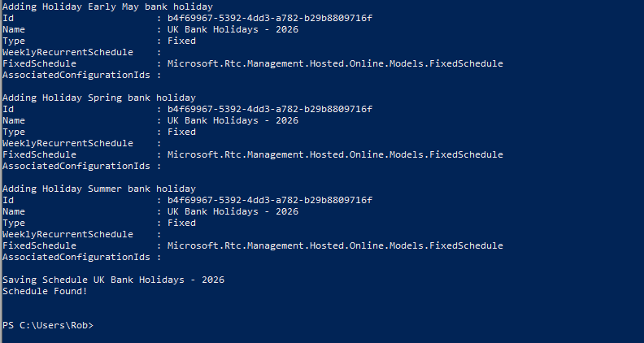Screen dimensions: 644x343
Task: Click the FixedSchedule model value under Spring bank holiday
Action: pyautogui.click(x=335, y=154)
